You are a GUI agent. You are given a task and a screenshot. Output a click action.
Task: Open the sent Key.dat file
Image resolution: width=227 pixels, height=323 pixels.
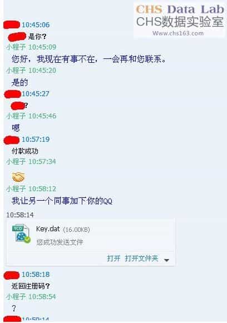click(113, 258)
